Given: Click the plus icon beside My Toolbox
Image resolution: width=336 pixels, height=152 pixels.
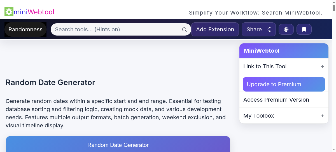Looking at the screenshot, I should coord(323,116).
